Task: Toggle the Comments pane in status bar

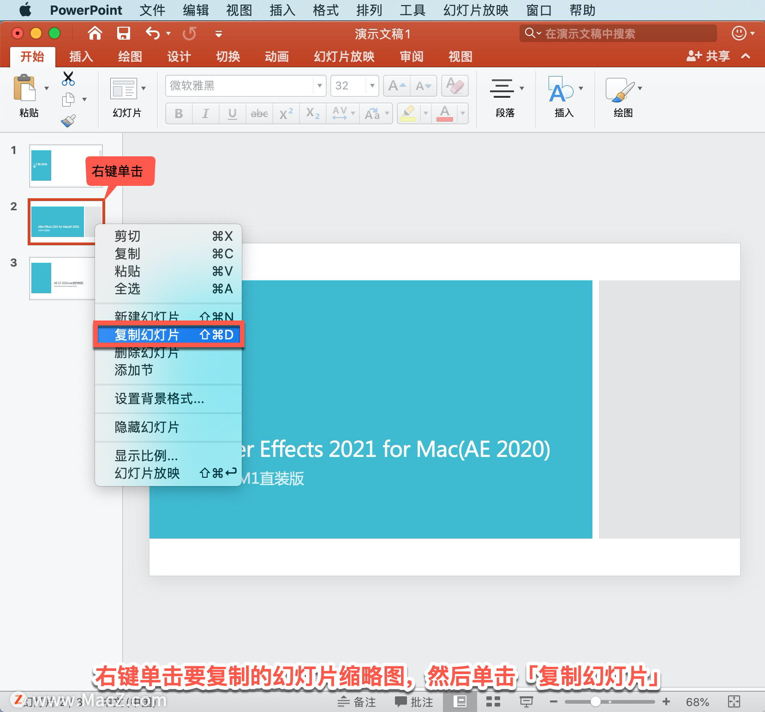Action: [414, 702]
